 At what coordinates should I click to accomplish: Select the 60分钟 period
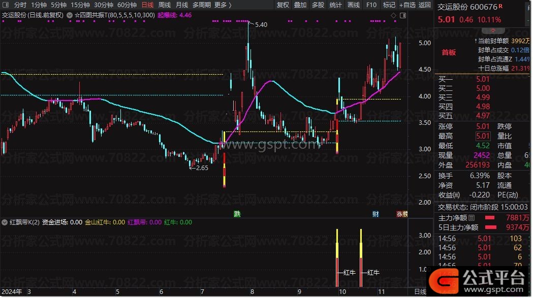(127, 5)
